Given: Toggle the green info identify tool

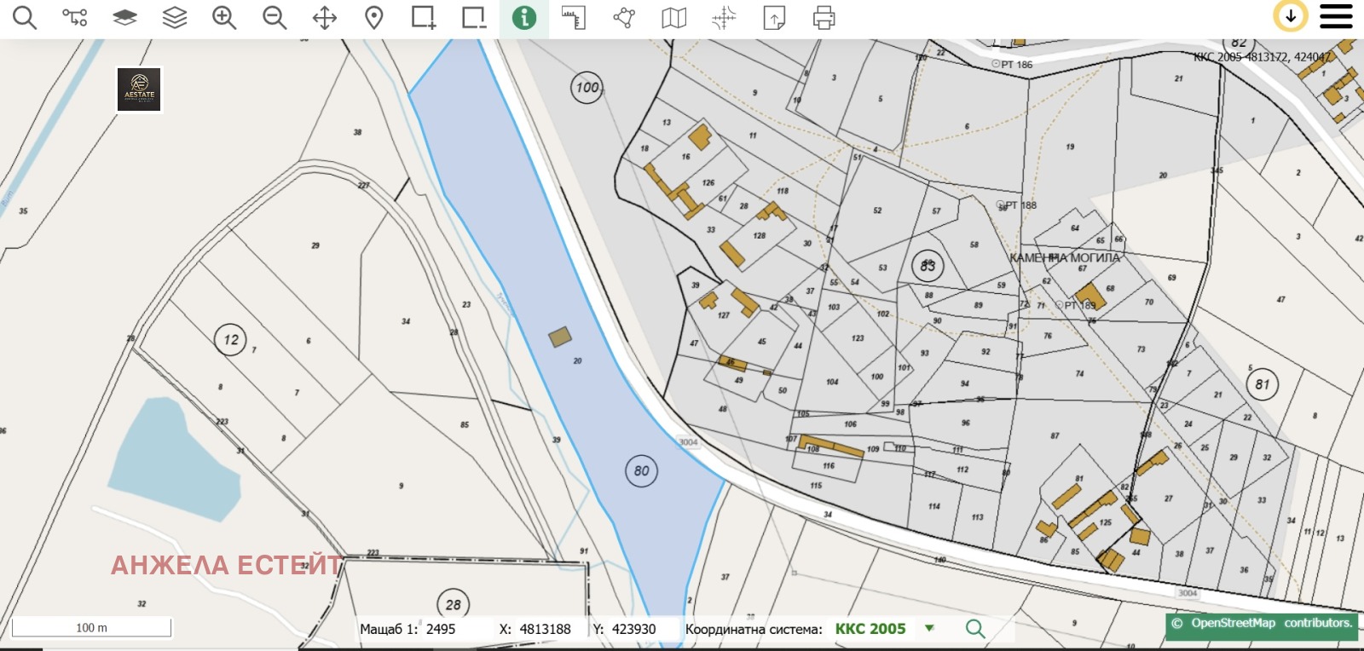Looking at the screenshot, I should pos(524,18).
